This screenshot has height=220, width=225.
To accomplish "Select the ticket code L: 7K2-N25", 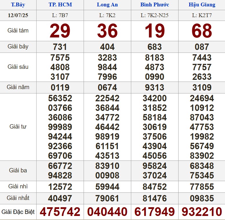I will click(154, 15).
